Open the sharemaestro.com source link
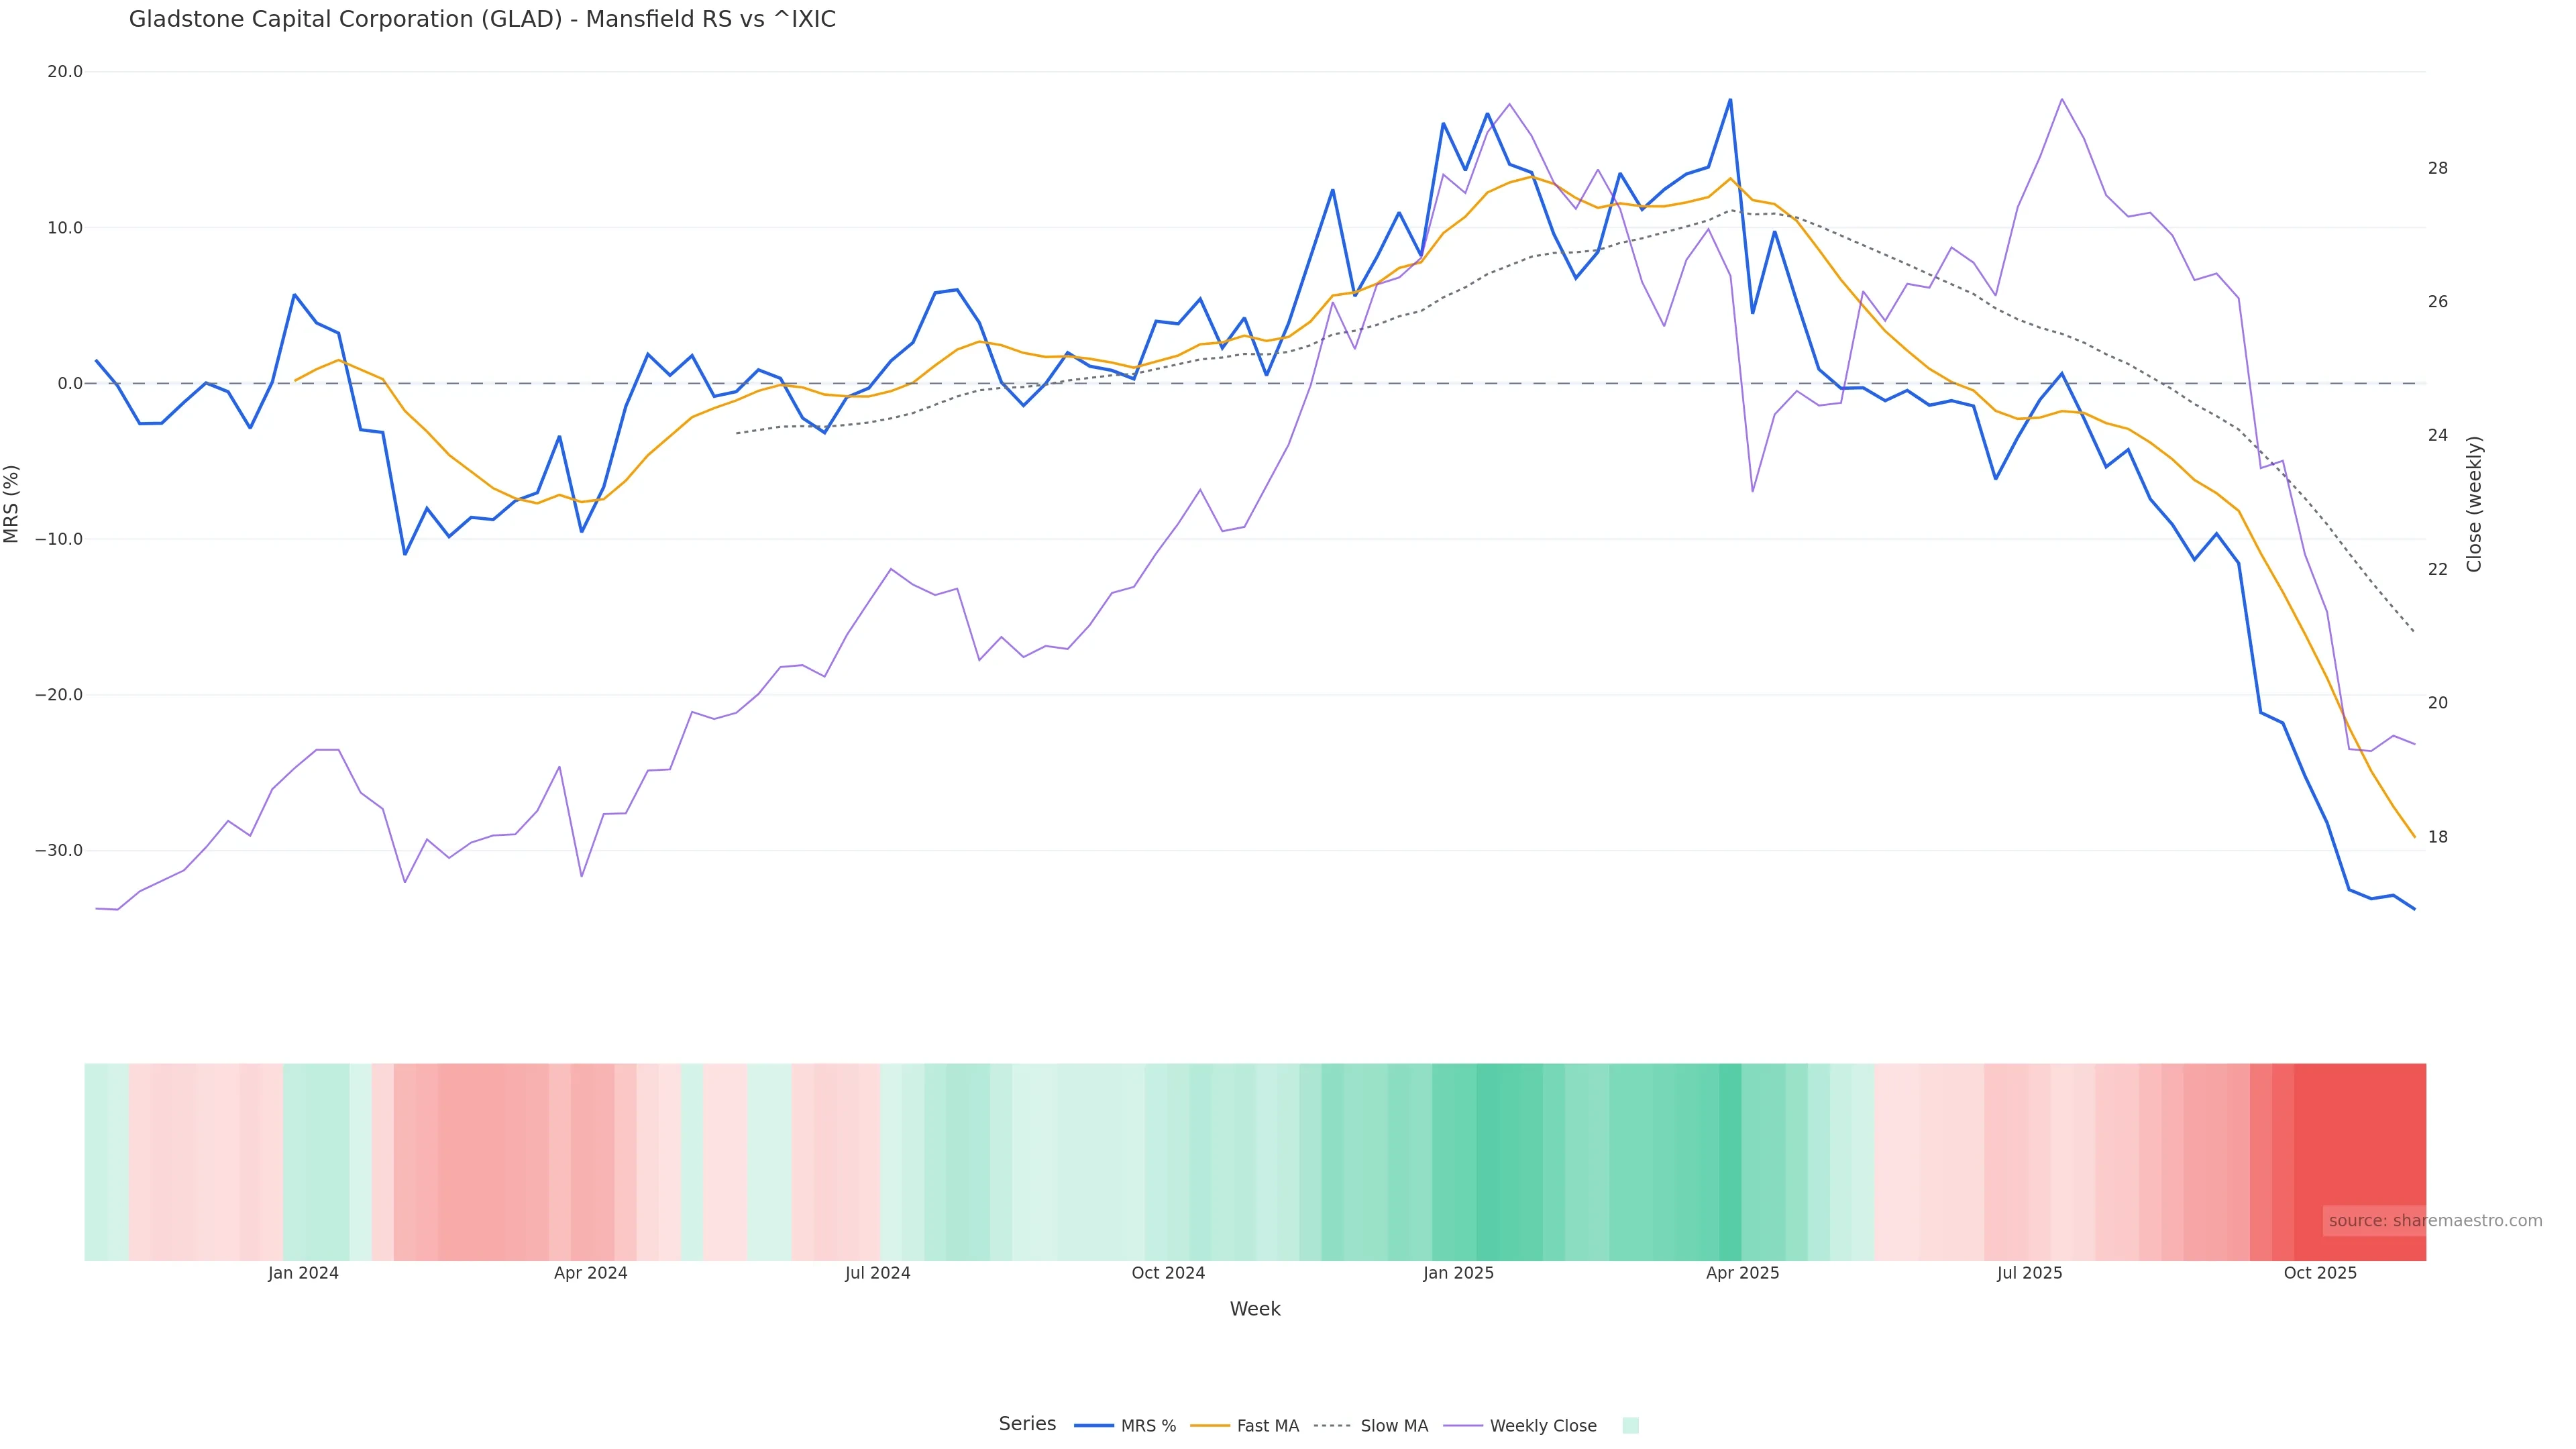The width and height of the screenshot is (2576, 1449). tap(2434, 1221)
